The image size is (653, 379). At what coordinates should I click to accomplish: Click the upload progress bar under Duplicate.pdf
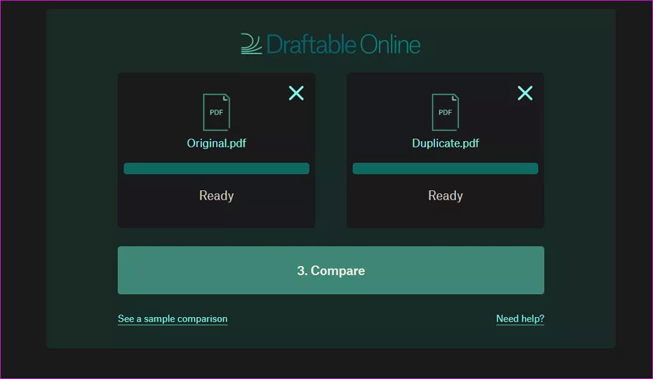pos(446,168)
